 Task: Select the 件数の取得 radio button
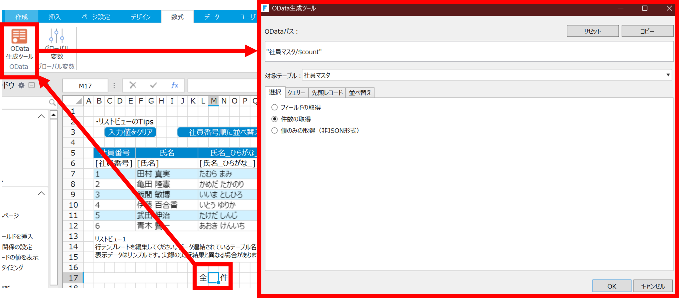[275, 119]
